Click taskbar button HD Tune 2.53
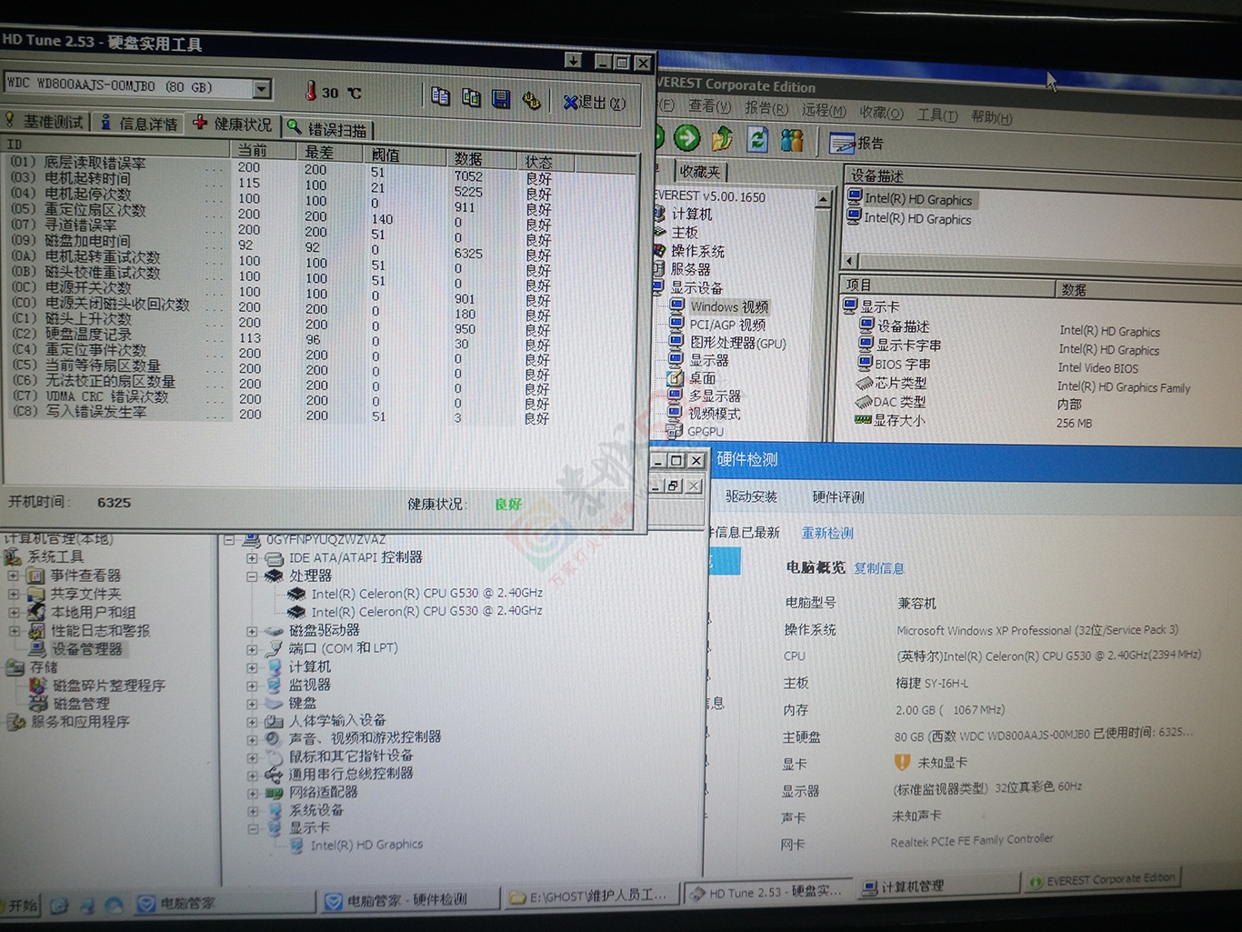Viewport: 1242px width, 932px height. 769,892
